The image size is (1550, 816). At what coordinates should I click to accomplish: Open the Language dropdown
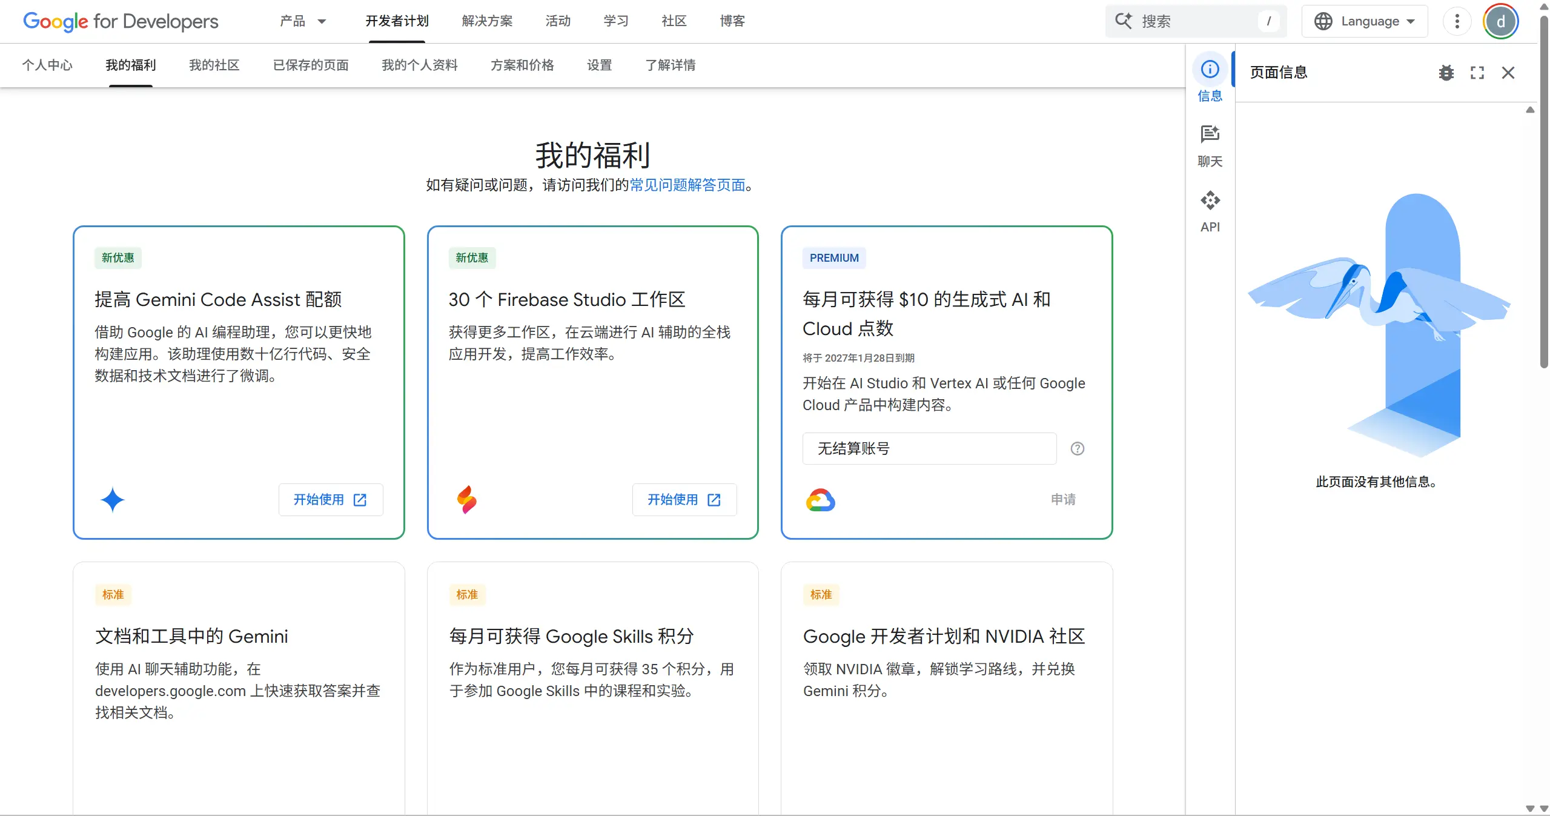point(1364,21)
